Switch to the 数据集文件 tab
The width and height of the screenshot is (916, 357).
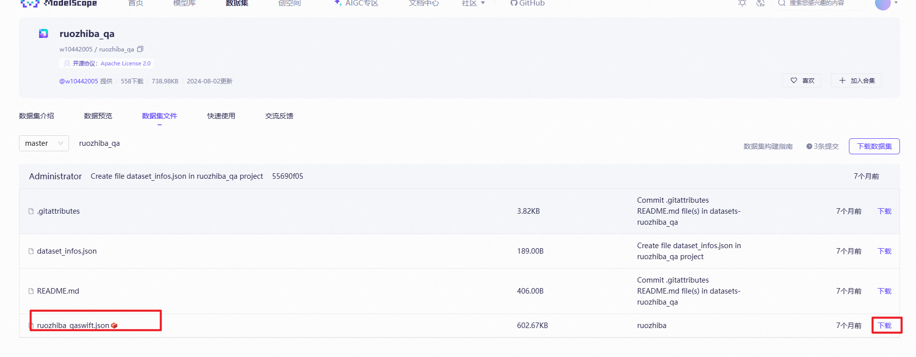click(160, 116)
